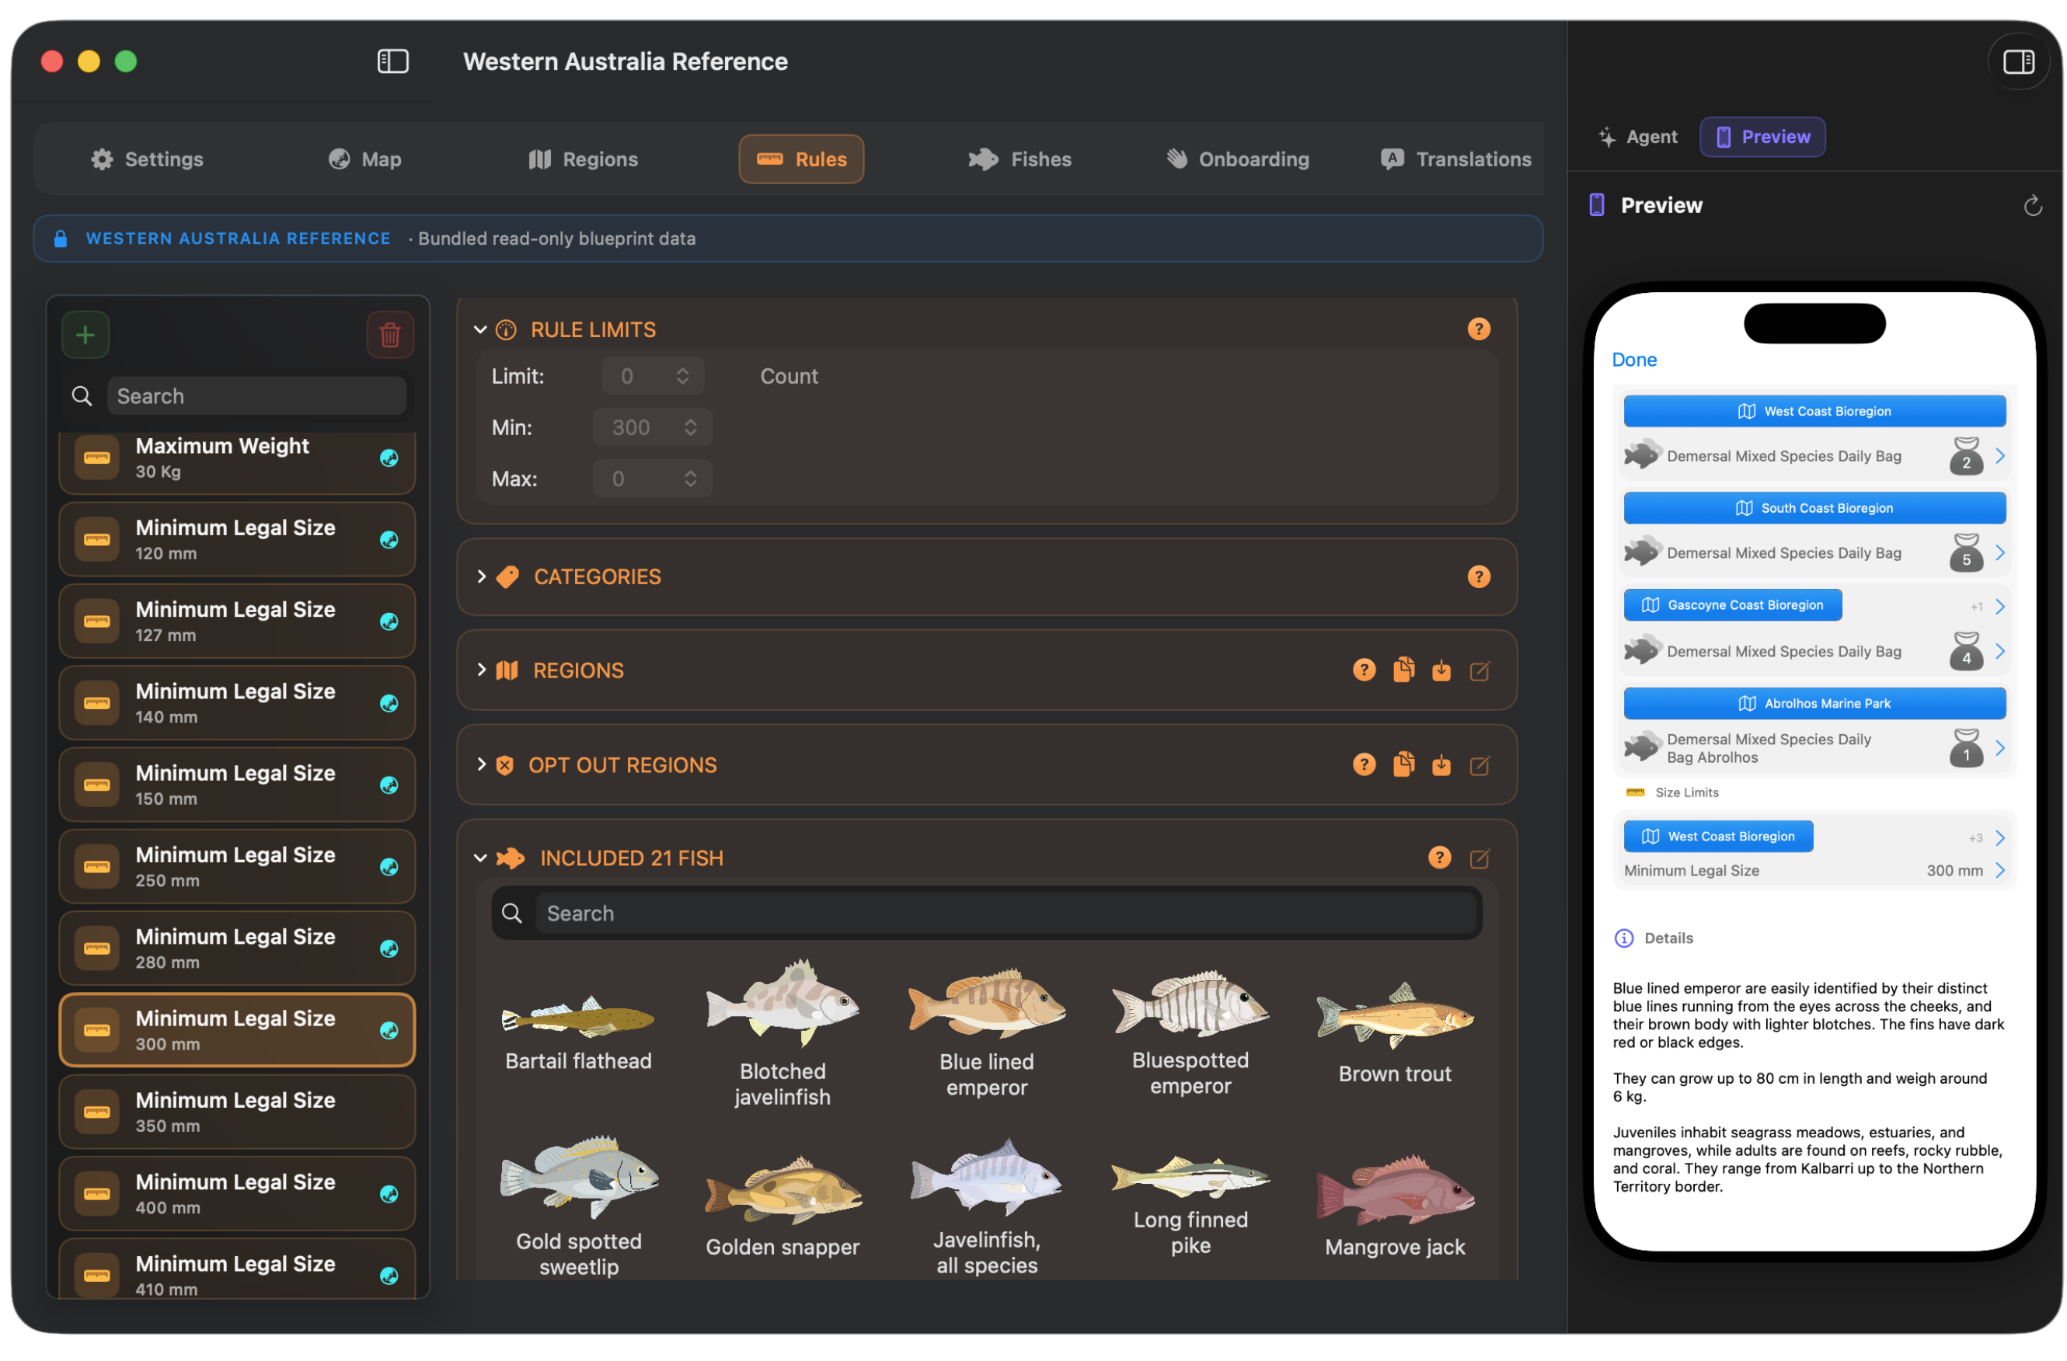Click the included fish Search field

coord(1007,913)
